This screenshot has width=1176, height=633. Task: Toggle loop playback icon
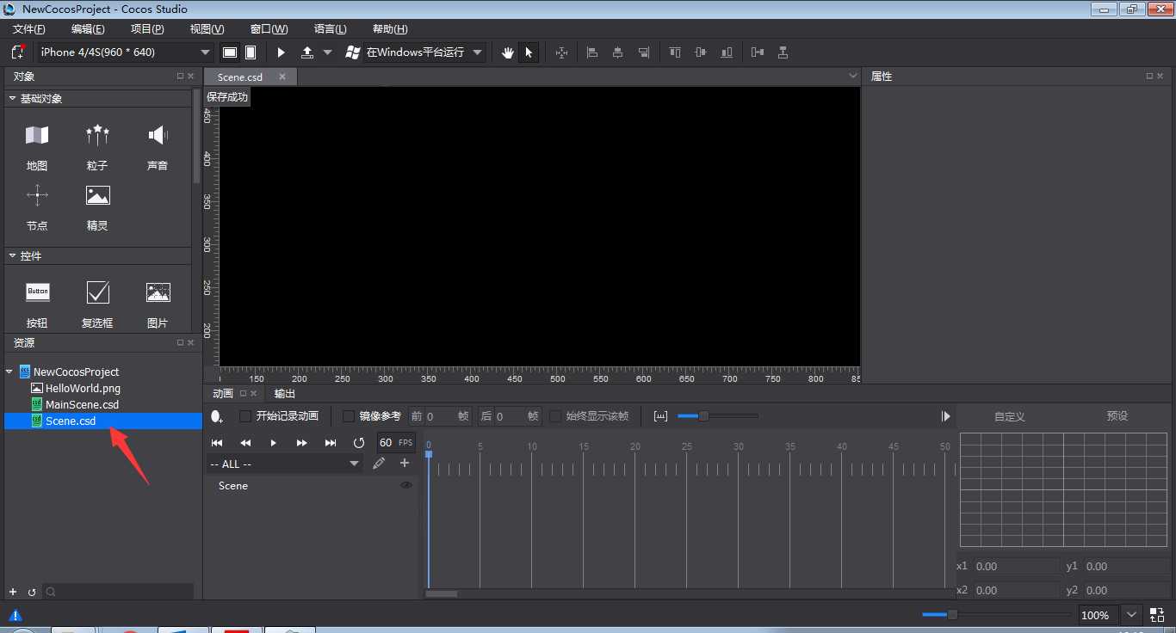pyautogui.click(x=359, y=442)
